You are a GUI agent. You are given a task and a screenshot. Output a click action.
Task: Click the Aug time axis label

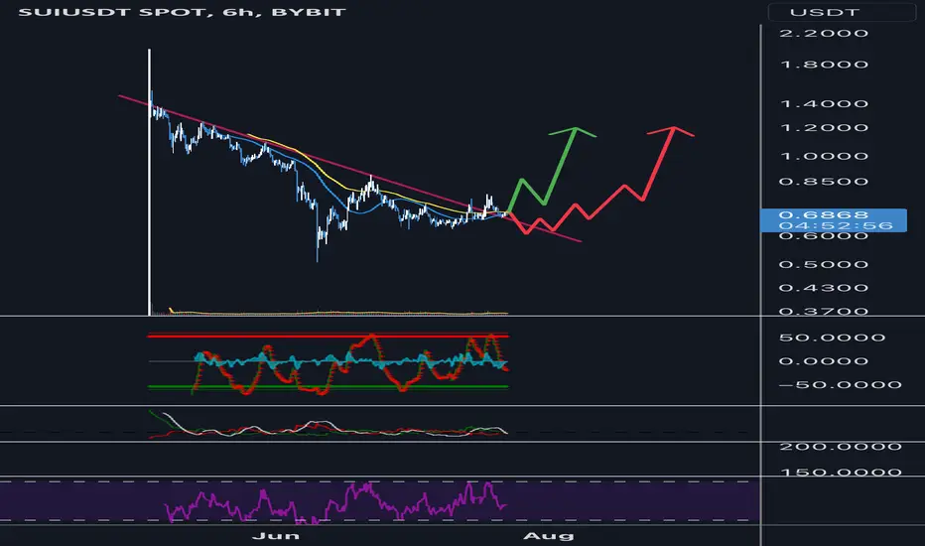coord(548,536)
